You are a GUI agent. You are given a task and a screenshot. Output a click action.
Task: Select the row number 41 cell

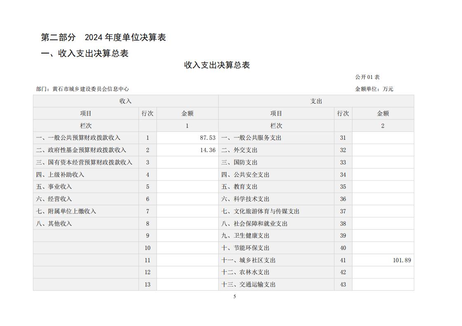[343, 260]
